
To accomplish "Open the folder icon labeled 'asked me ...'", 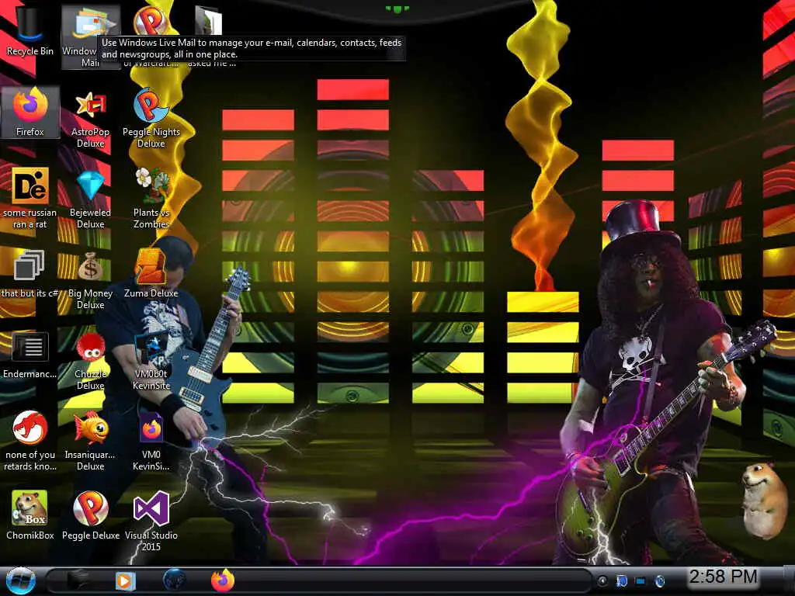I will (208, 20).
